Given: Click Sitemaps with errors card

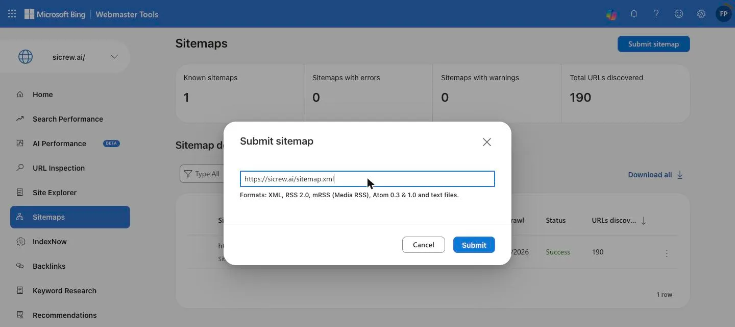Looking at the screenshot, I should [368, 93].
